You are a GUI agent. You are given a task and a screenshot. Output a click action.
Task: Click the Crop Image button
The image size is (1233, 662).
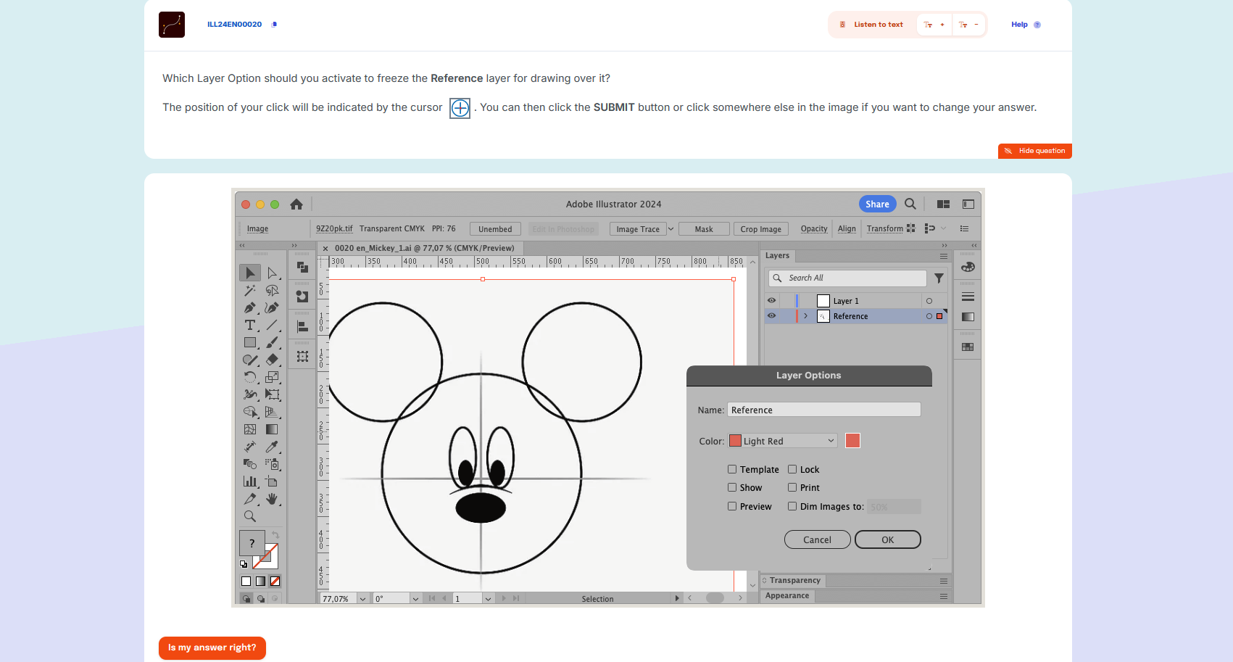tap(761, 229)
